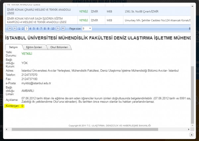199x141 pixels.
Task: Go to page 6
Action: click(37, 29)
